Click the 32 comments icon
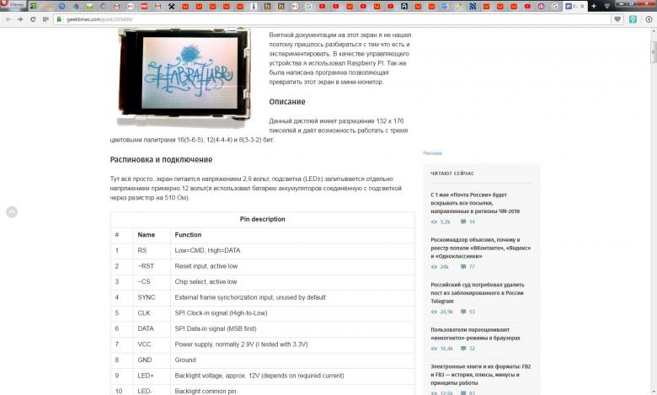This screenshot has width=657, height=395. point(463,348)
